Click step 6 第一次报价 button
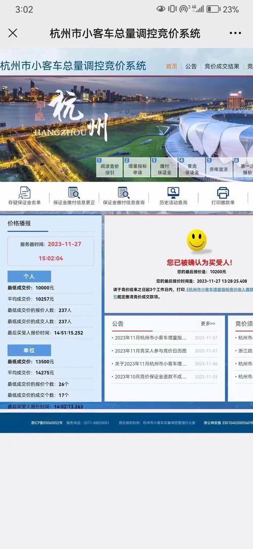 243,168
